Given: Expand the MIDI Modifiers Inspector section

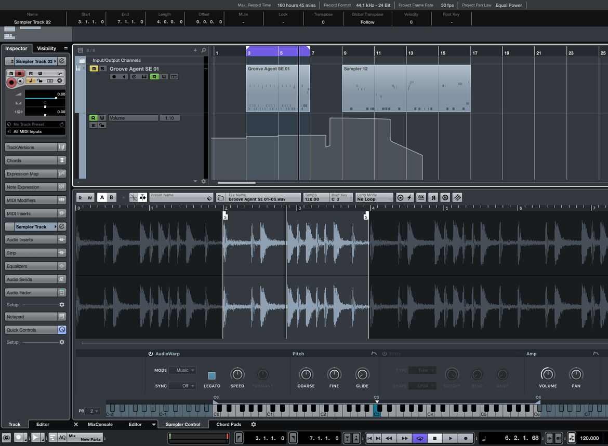Looking at the screenshot, I should [35, 200].
